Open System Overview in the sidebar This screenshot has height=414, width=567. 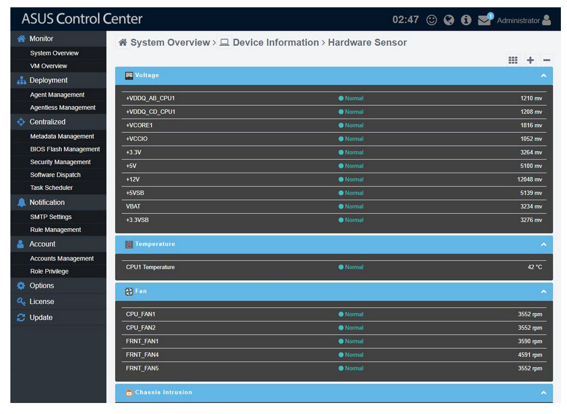click(54, 53)
